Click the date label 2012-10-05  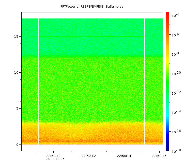pyautogui.click(x=55, y=159)
